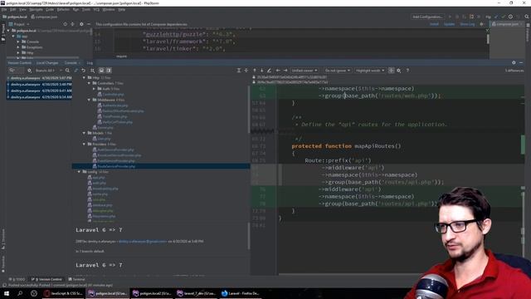Click the diff help question mark icon
This screenshot has height=299, width=531.
(407, 70)
